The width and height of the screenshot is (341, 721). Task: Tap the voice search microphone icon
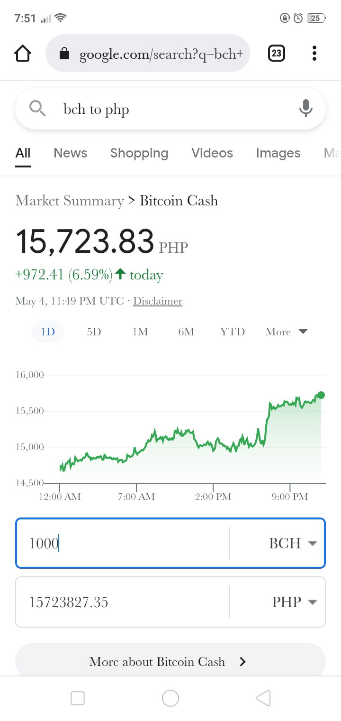[306, 109]
